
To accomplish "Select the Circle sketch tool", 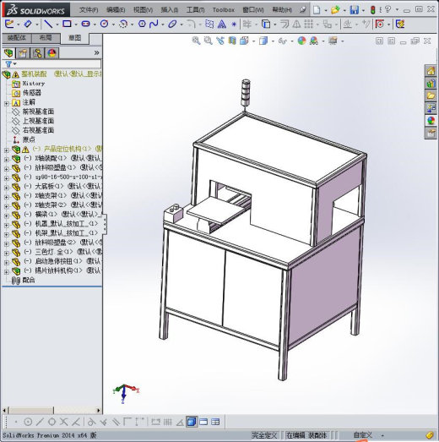I will (x=104, y=24).
